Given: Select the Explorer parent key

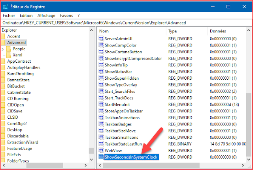Looking at the screenshot, I should tap(9, 30).
